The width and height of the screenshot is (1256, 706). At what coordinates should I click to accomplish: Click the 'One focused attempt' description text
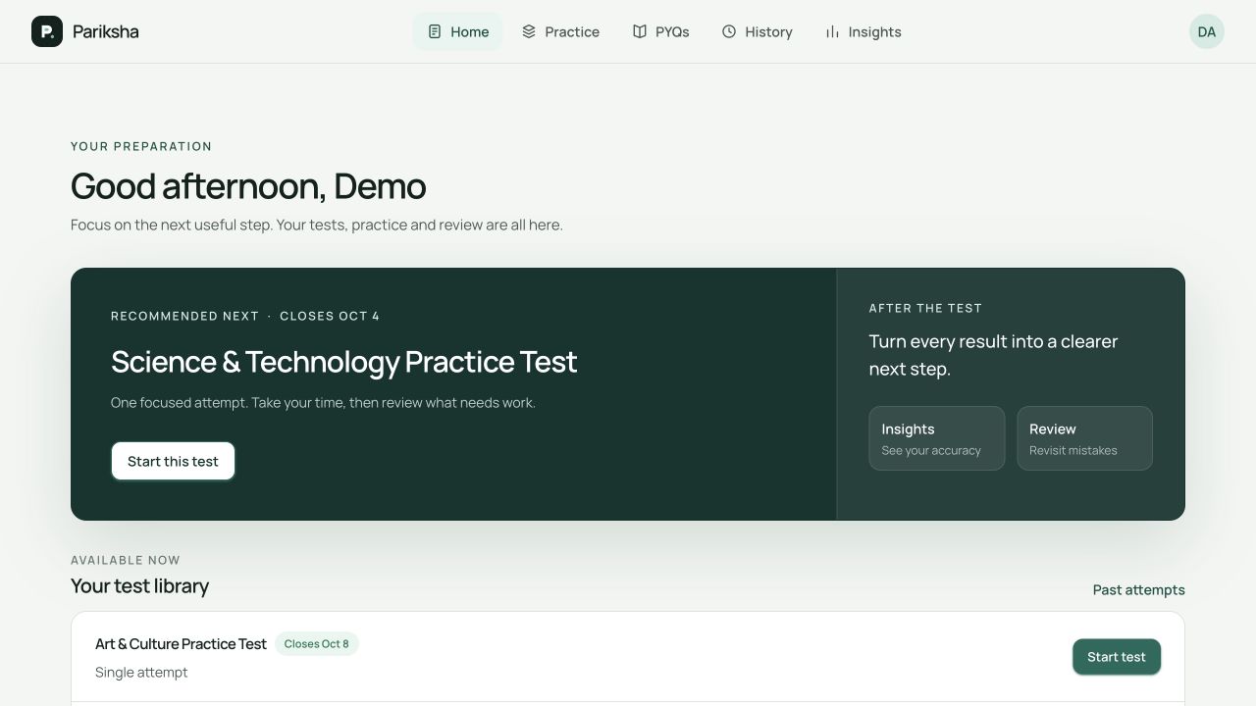click(323, 403)
